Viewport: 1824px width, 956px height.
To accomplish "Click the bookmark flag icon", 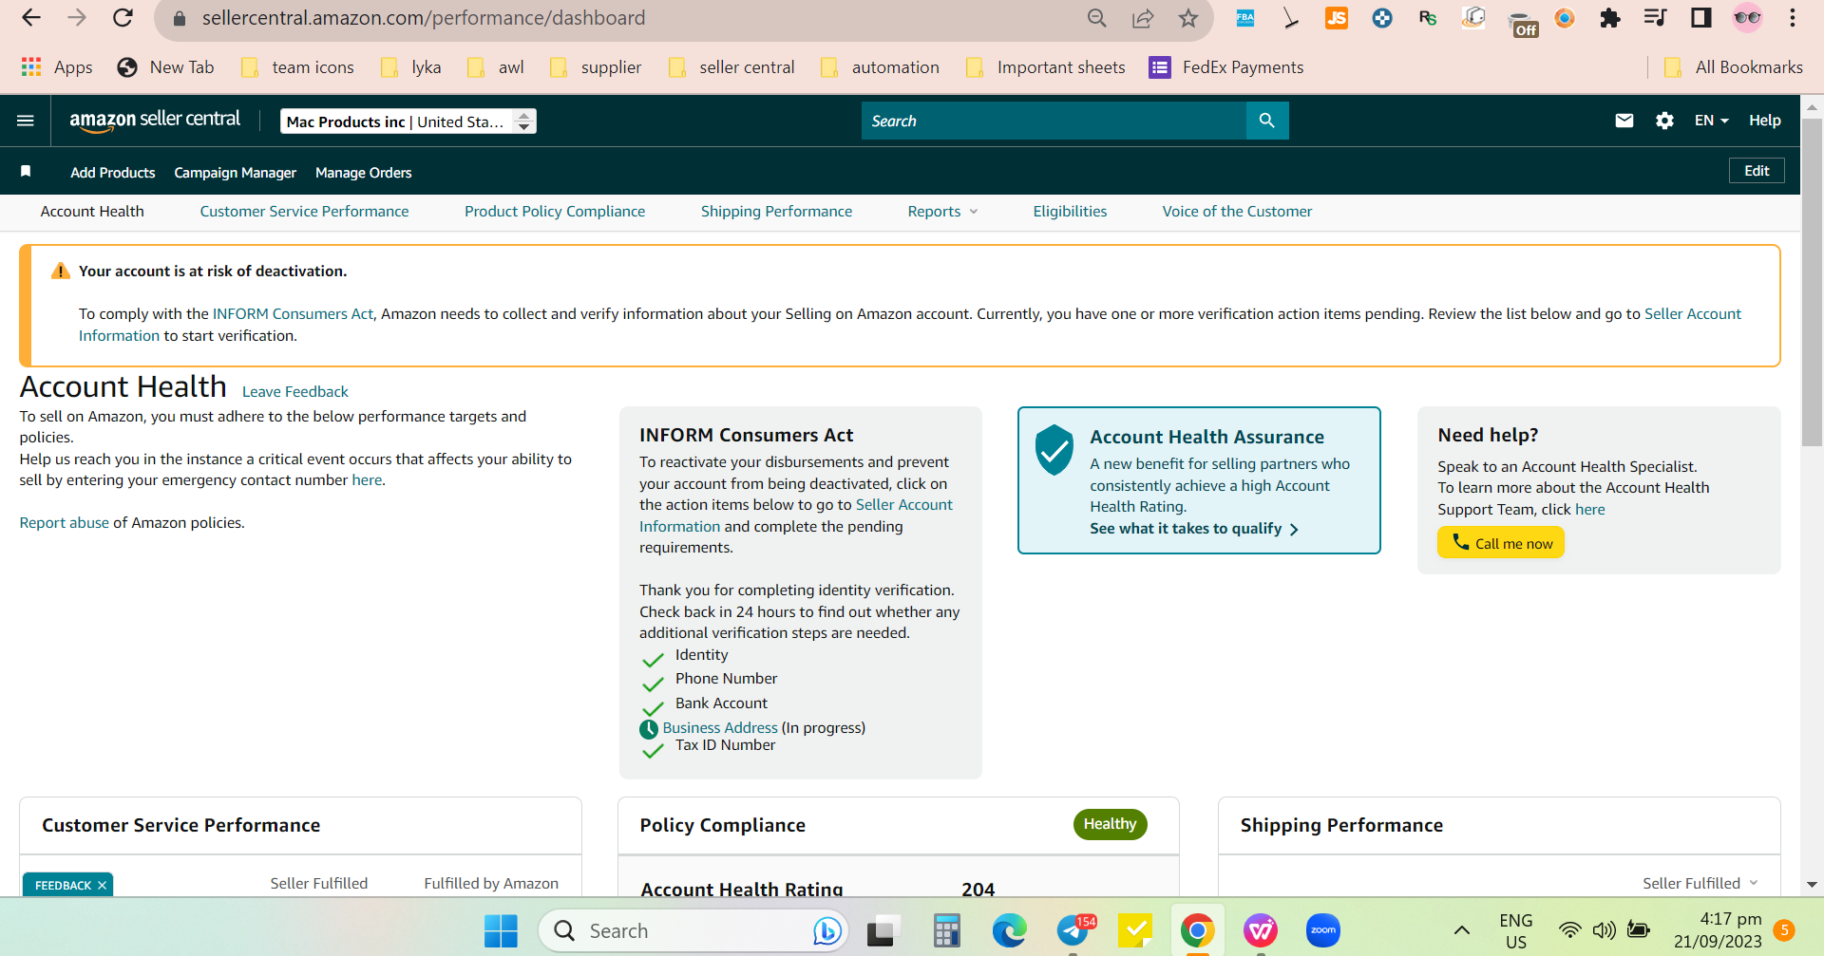I will pos(26,171).
